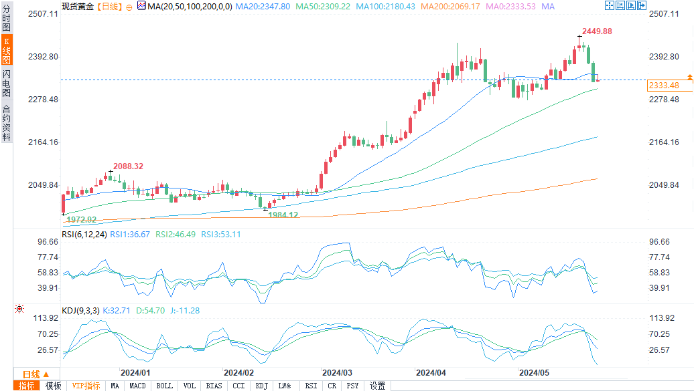694x391 pixels.
Task: Choose the BOLL indicator button
Action: tap(164, 386)
